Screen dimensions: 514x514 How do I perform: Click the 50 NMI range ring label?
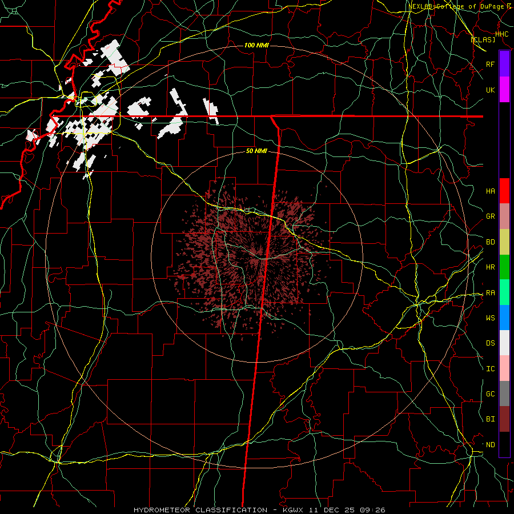[x=256, y=151]
